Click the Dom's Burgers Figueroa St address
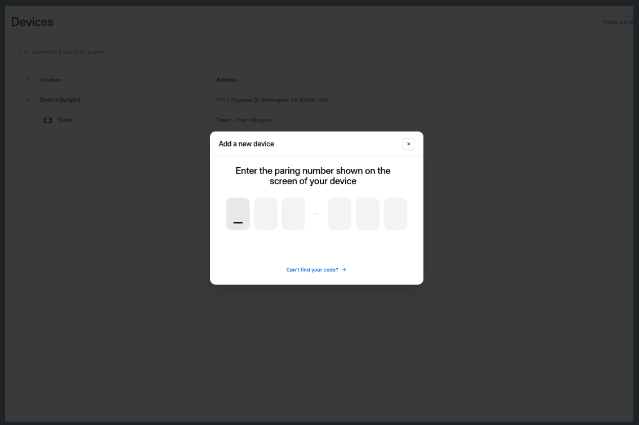Image resolution: width=639 pixels, height=425 pixels. (272, 100)
